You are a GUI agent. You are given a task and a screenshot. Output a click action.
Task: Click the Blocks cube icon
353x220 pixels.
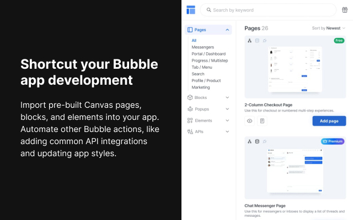pos(190,97)
